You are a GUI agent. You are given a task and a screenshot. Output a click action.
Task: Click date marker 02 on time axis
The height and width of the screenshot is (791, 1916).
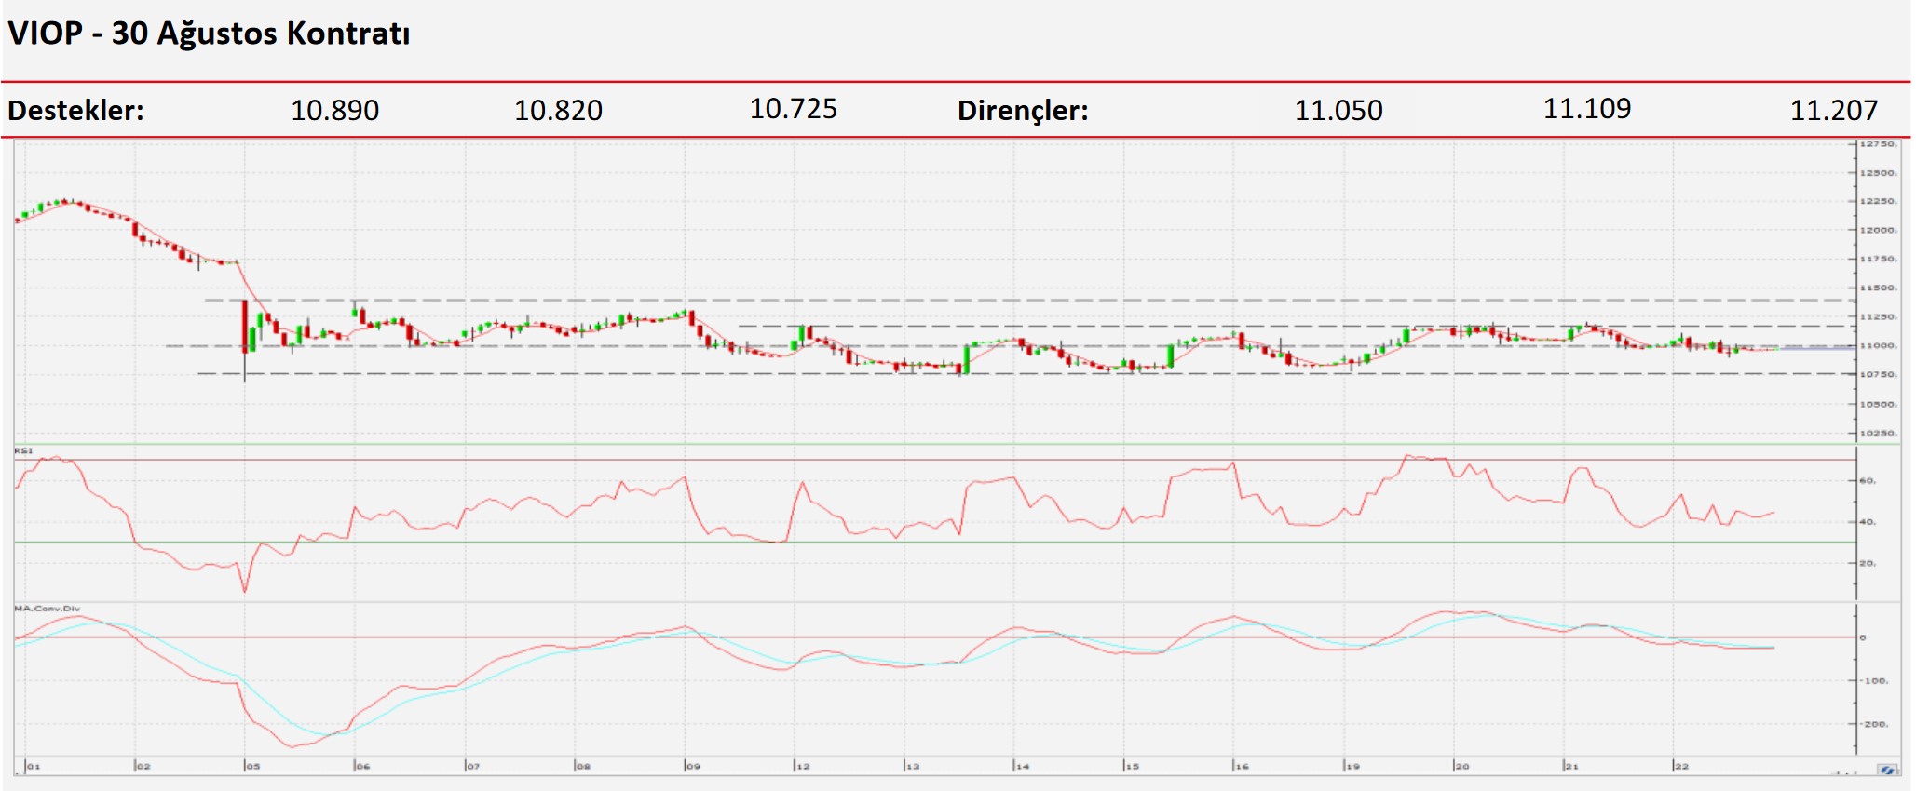143,767
